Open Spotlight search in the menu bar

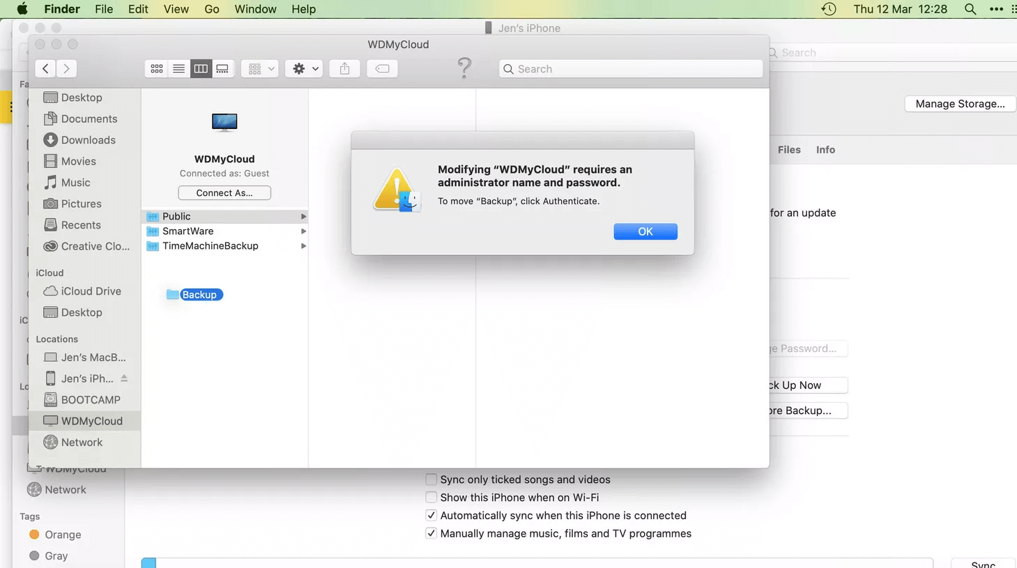970,9
